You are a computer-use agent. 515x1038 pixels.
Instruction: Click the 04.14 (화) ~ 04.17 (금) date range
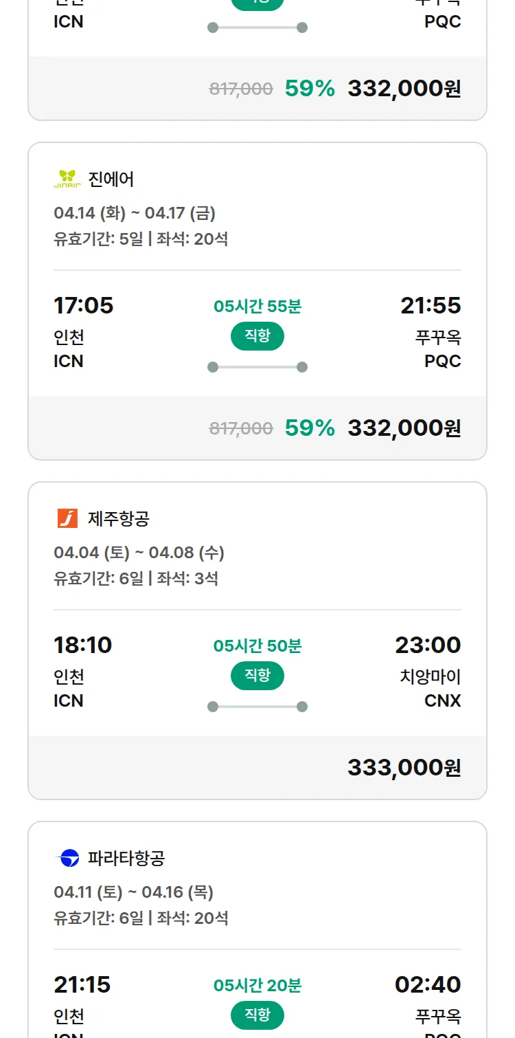pos(135,213)
